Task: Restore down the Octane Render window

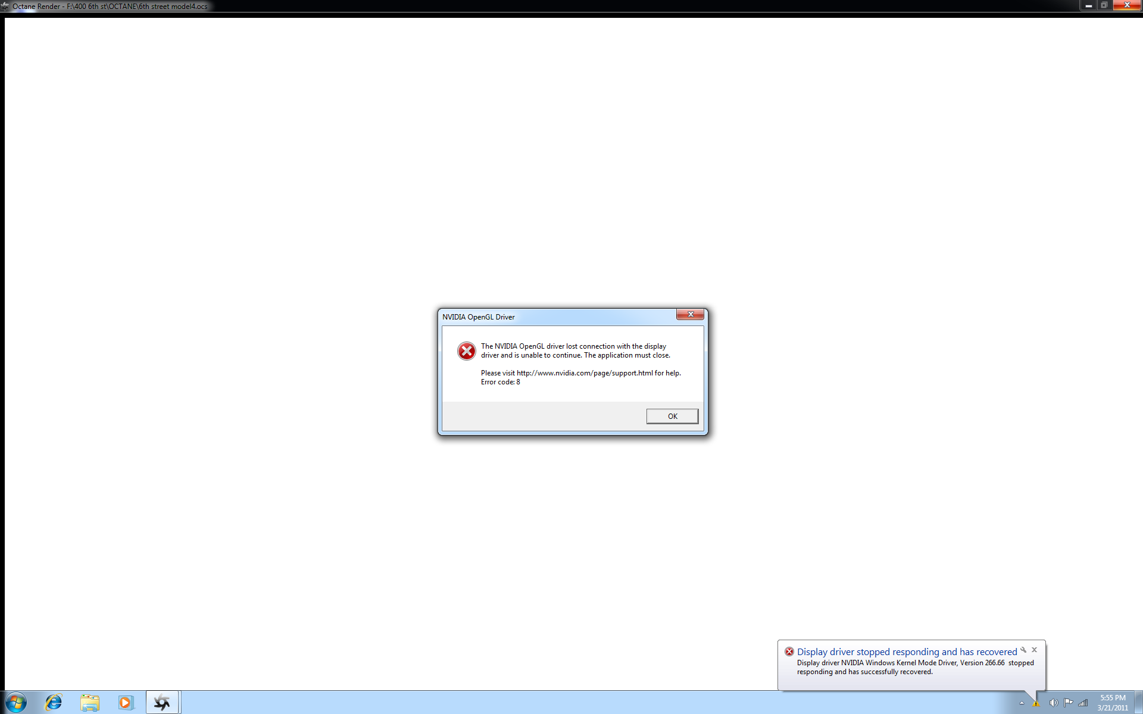Action: tap(1104, 5)
